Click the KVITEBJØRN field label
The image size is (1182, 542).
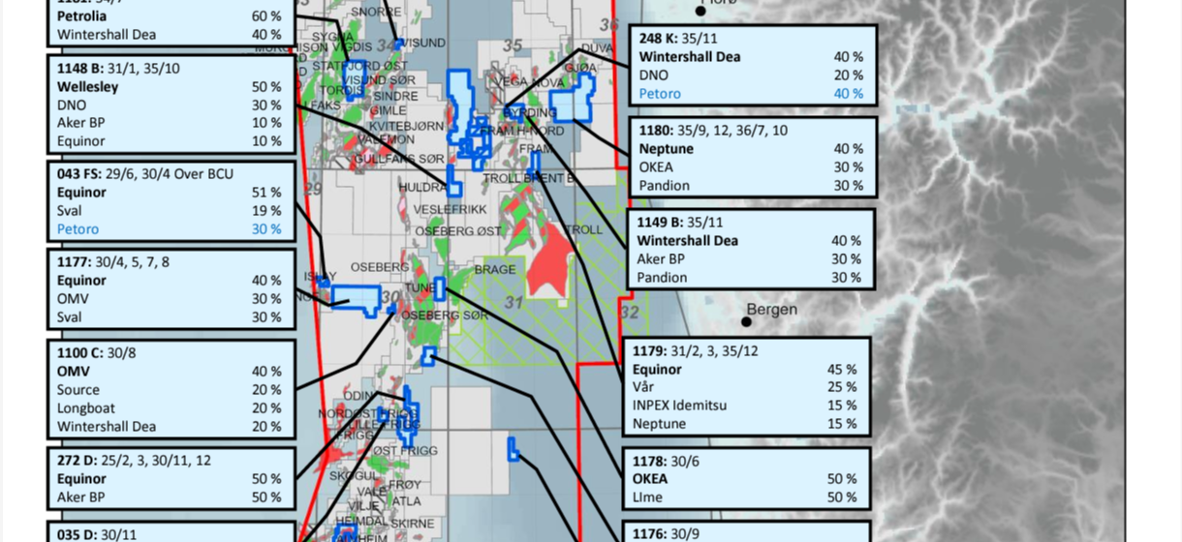pos(408,126)
